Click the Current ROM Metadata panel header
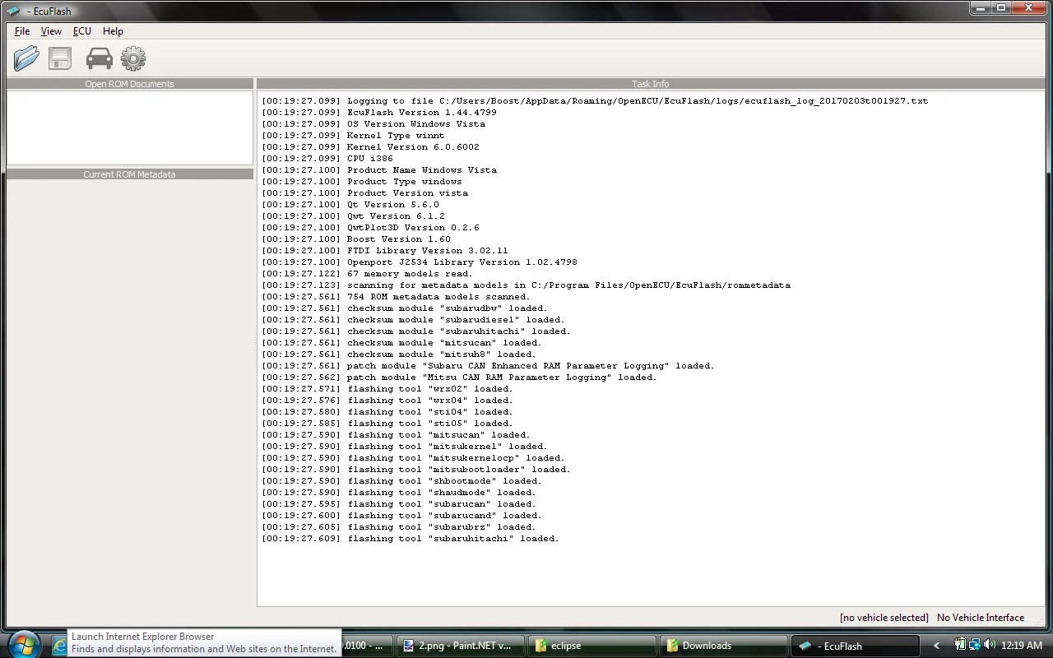This screenshot has width=1053, height=658. point(129,174)
